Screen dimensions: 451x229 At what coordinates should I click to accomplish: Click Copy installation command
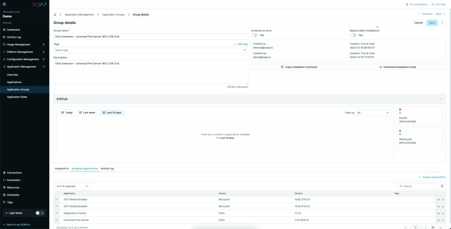click(x=299, y=67)
